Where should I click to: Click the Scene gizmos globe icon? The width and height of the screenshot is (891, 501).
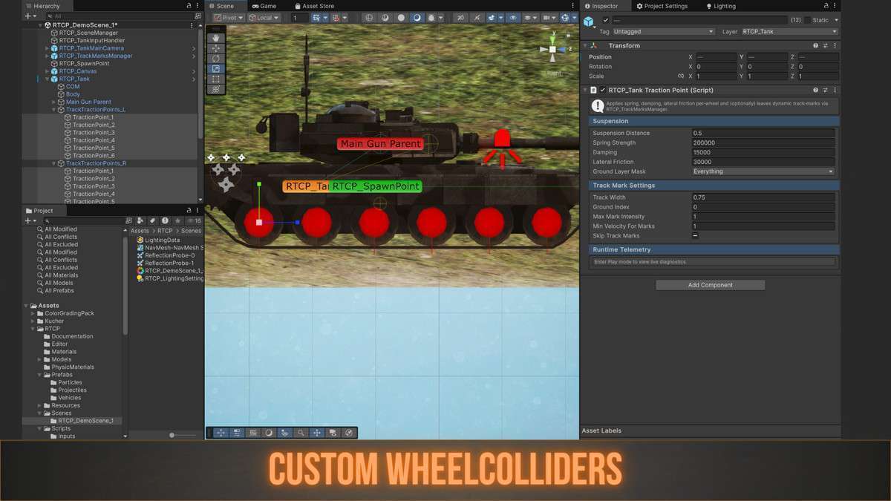click(566, 18)
